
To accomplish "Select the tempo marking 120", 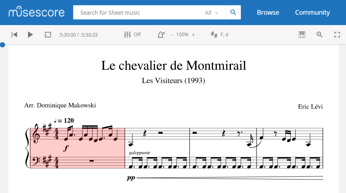I will point(64,121).
